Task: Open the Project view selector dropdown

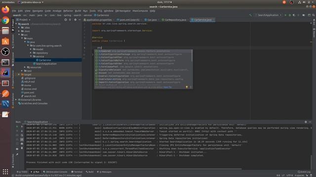Action: coord(24,20)
